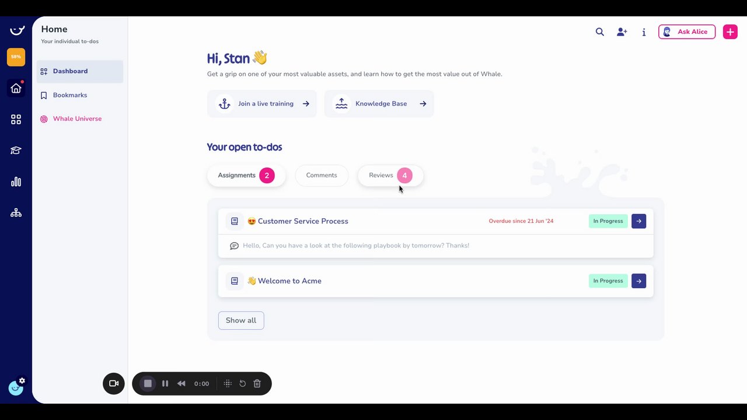This screenshot has width=747, height=420.
Task: Restart the recording
Action: 243,383
